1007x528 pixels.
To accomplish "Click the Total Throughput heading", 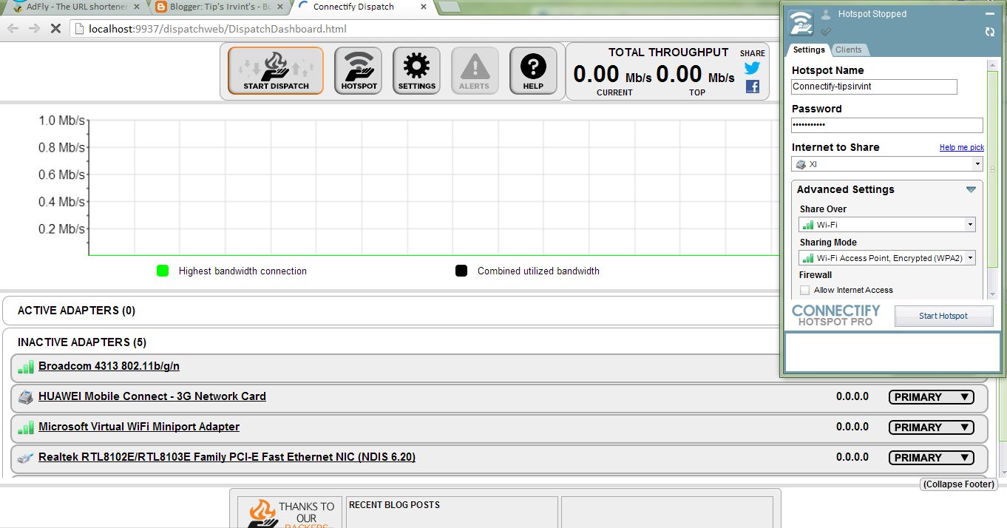I will tap(668, 53).
